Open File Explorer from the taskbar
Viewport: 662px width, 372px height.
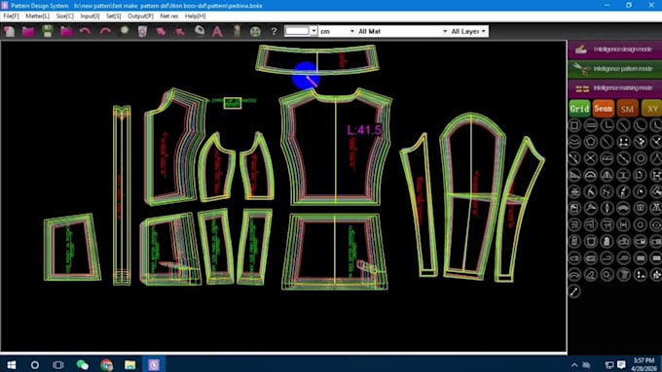click(x=130, y=364)
